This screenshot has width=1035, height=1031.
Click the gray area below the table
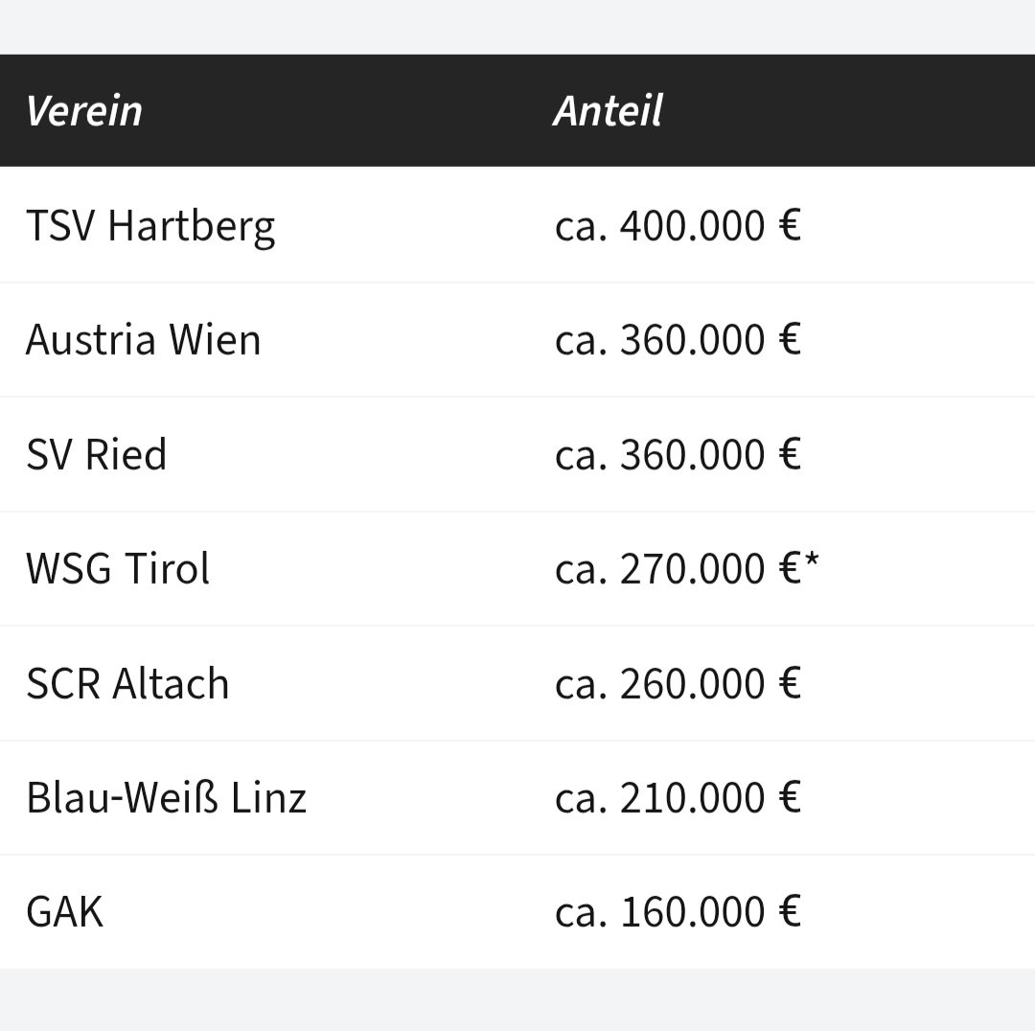click(x=517, y=1000)
